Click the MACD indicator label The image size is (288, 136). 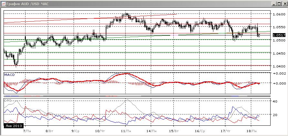pos(10,75)
